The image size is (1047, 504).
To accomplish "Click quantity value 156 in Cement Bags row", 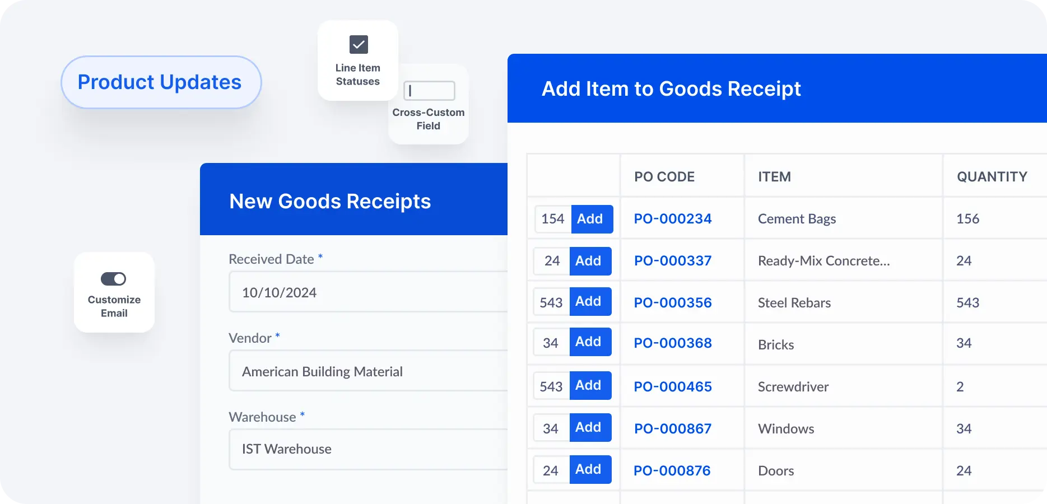I will 968,219.
